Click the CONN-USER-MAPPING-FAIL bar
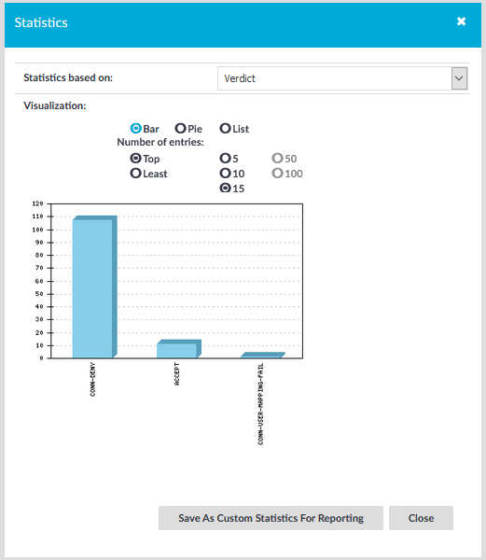486x560 pixels. tap(263, 355)
